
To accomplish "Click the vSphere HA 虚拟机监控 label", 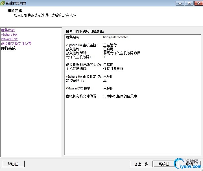I will pyautogui.click(x=83, y=76).
